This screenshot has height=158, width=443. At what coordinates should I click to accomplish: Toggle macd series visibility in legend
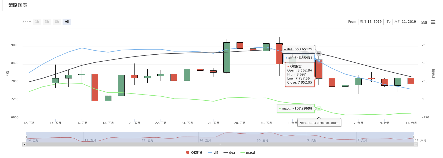[248, 153]
